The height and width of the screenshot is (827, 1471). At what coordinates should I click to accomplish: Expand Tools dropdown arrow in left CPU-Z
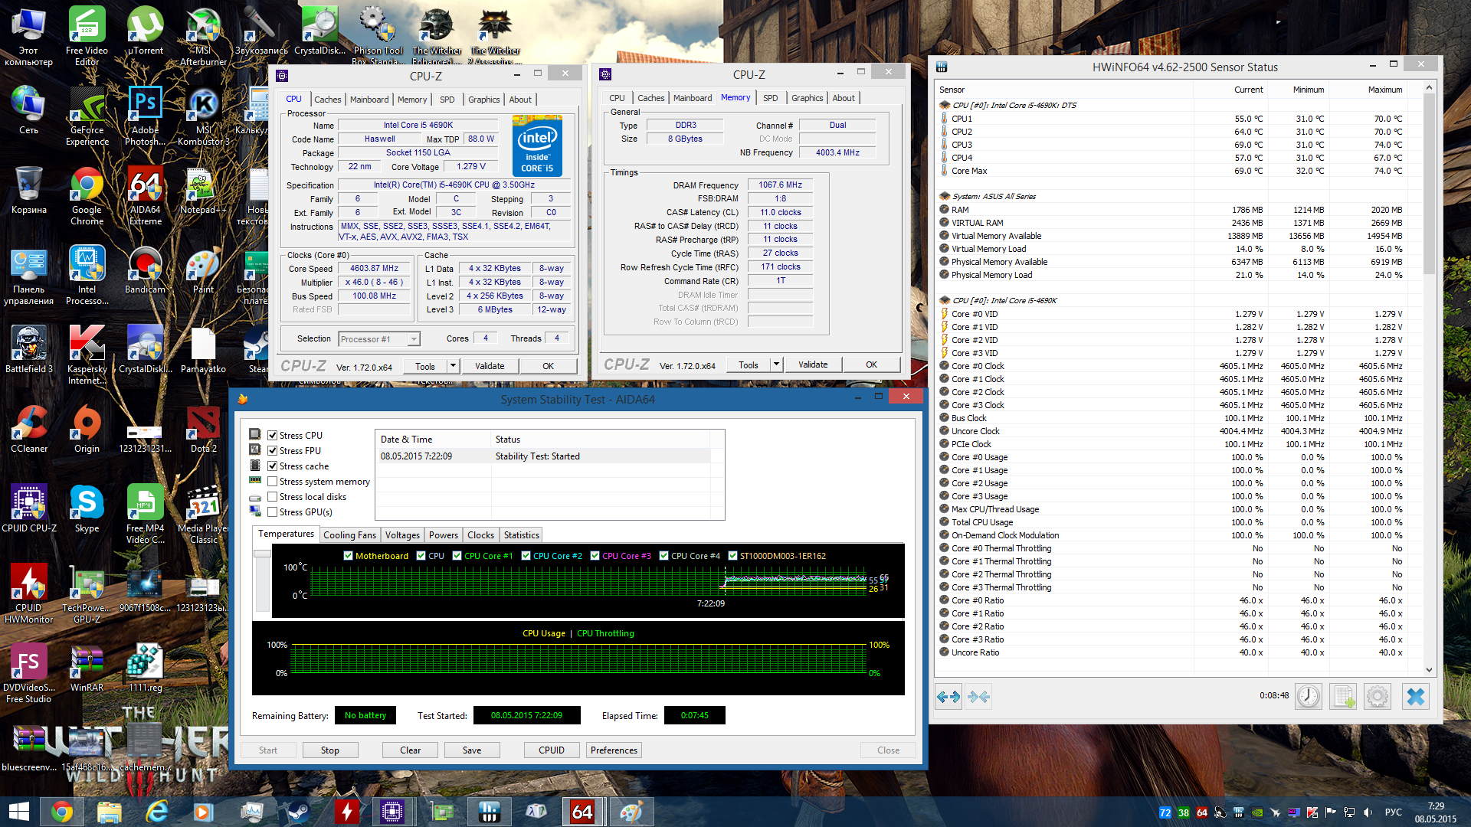coord(453,366)
